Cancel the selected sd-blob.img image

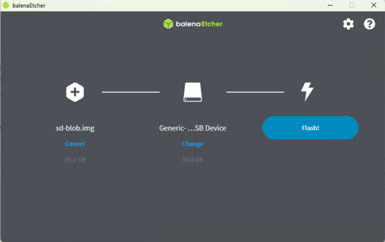point(75,144)
